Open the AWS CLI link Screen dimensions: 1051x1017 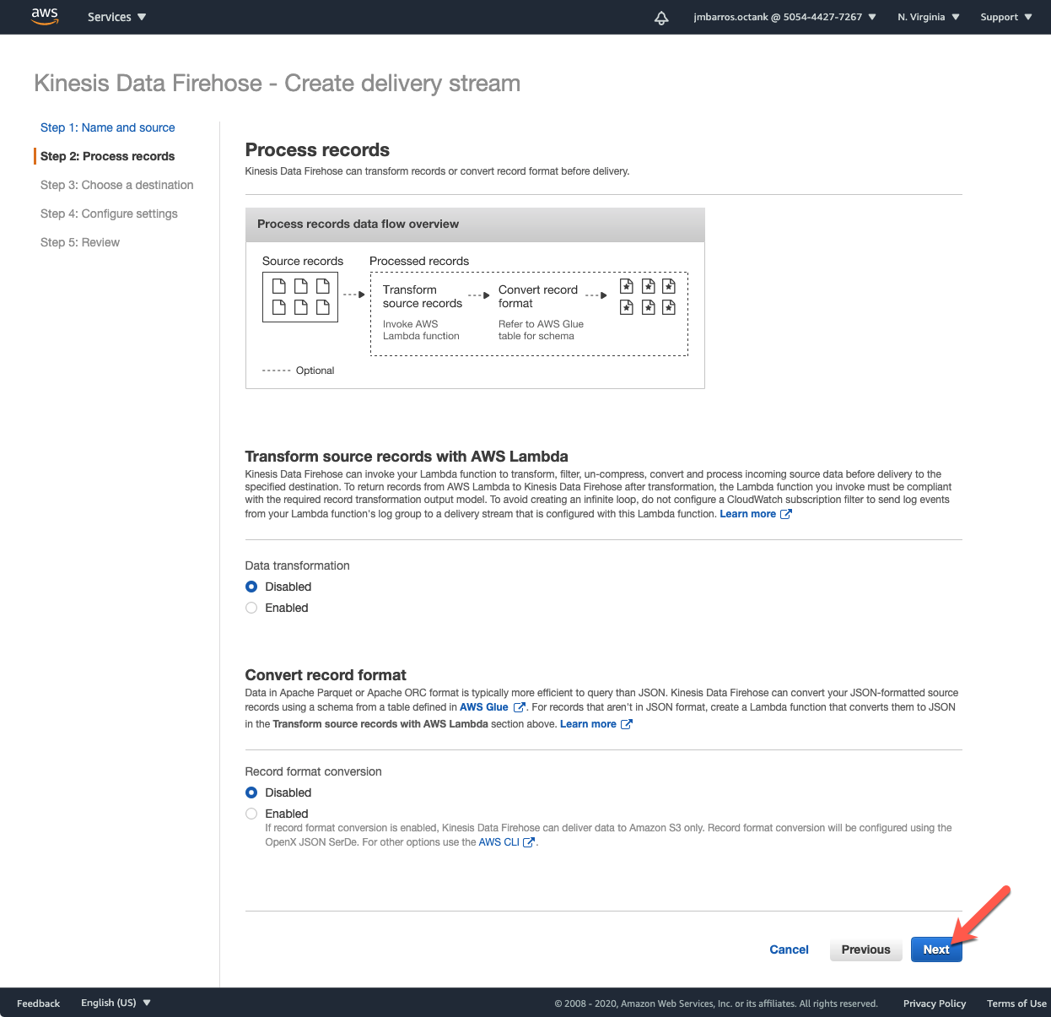click(x=499, y=842)
